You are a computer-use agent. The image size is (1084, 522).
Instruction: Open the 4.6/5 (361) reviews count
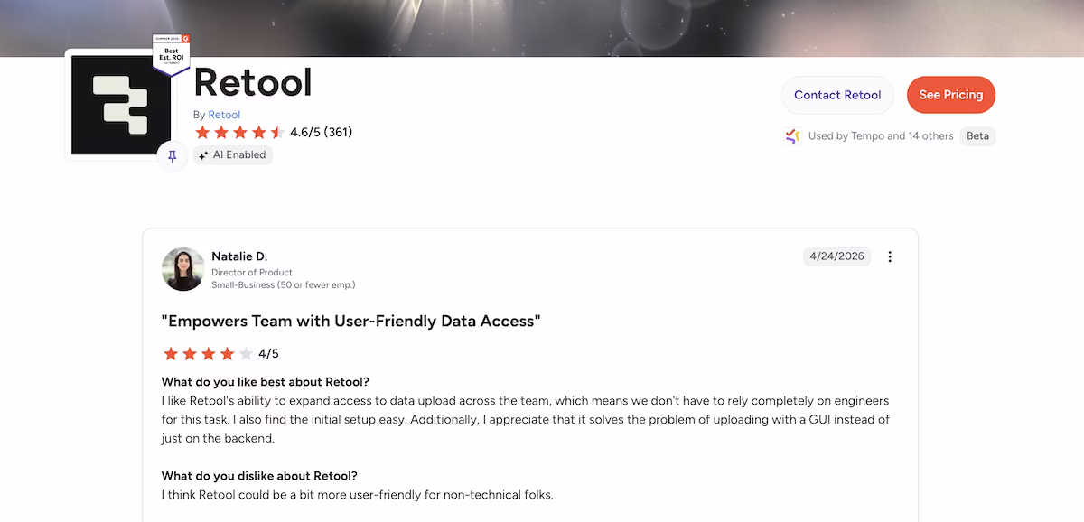(322, 133)
